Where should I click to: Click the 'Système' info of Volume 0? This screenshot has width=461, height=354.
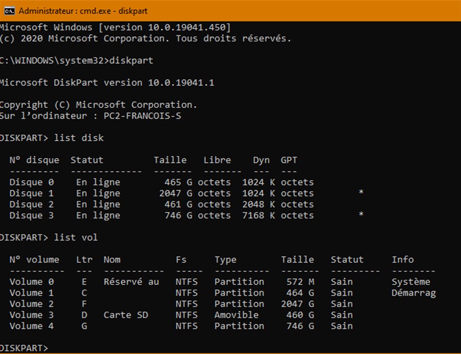[x=411, y=282]
